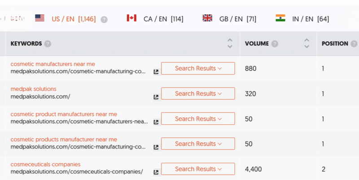Open external link icon for medpak solutions row
Image resolution: width=359 pixels, height=180 pixels.
click(x=156, y=97)
